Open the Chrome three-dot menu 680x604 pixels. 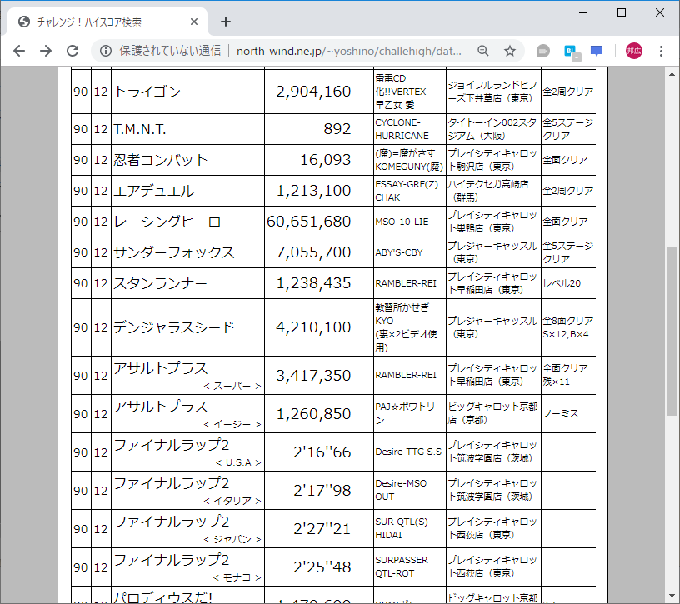[661, 51]
